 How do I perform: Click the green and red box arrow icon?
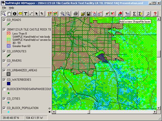112,14
